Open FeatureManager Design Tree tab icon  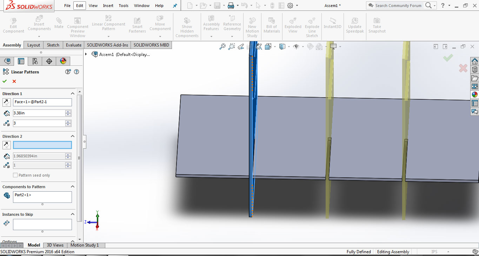pos(7,61)
